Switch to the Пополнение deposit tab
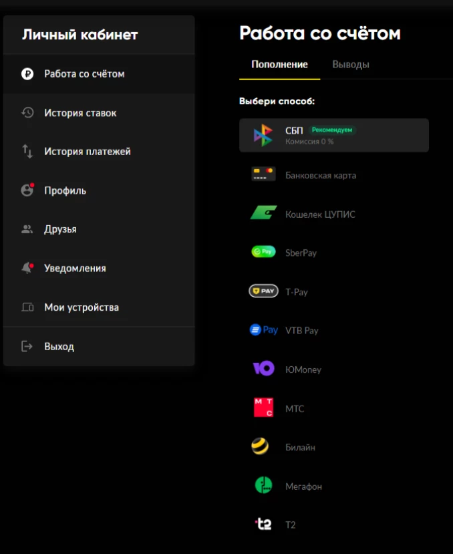Image resolution: width=453 pixels, height=554 pixels. pos(279,65)
